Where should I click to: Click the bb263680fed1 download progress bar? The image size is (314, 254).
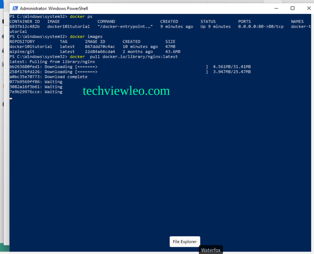pos(141,67)
